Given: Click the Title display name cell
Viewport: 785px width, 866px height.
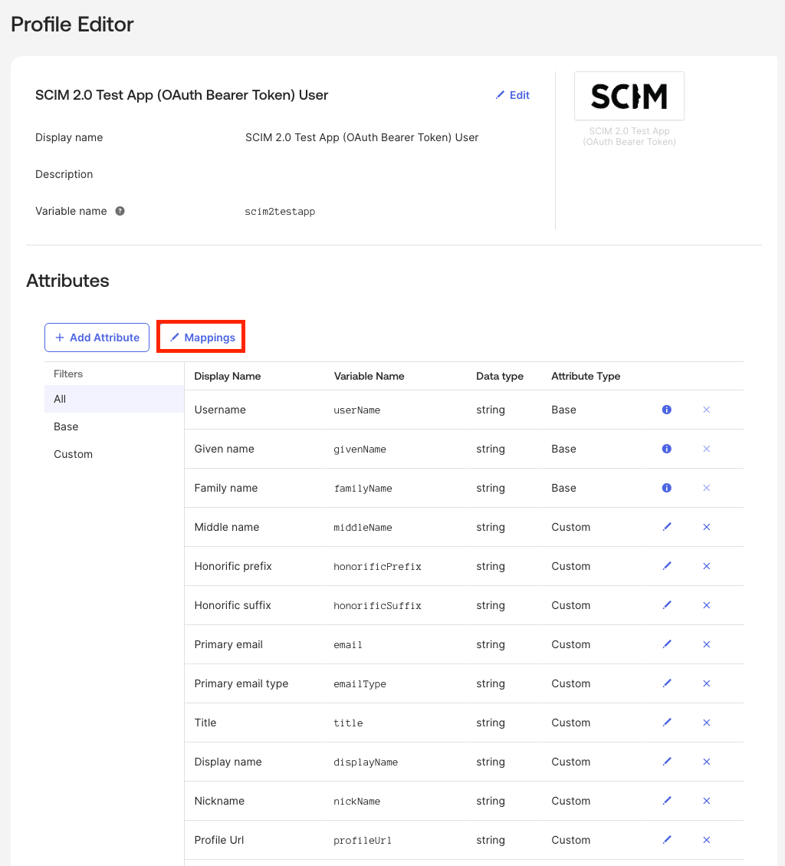Looking at the screenshot, I should tap(205, 723).
